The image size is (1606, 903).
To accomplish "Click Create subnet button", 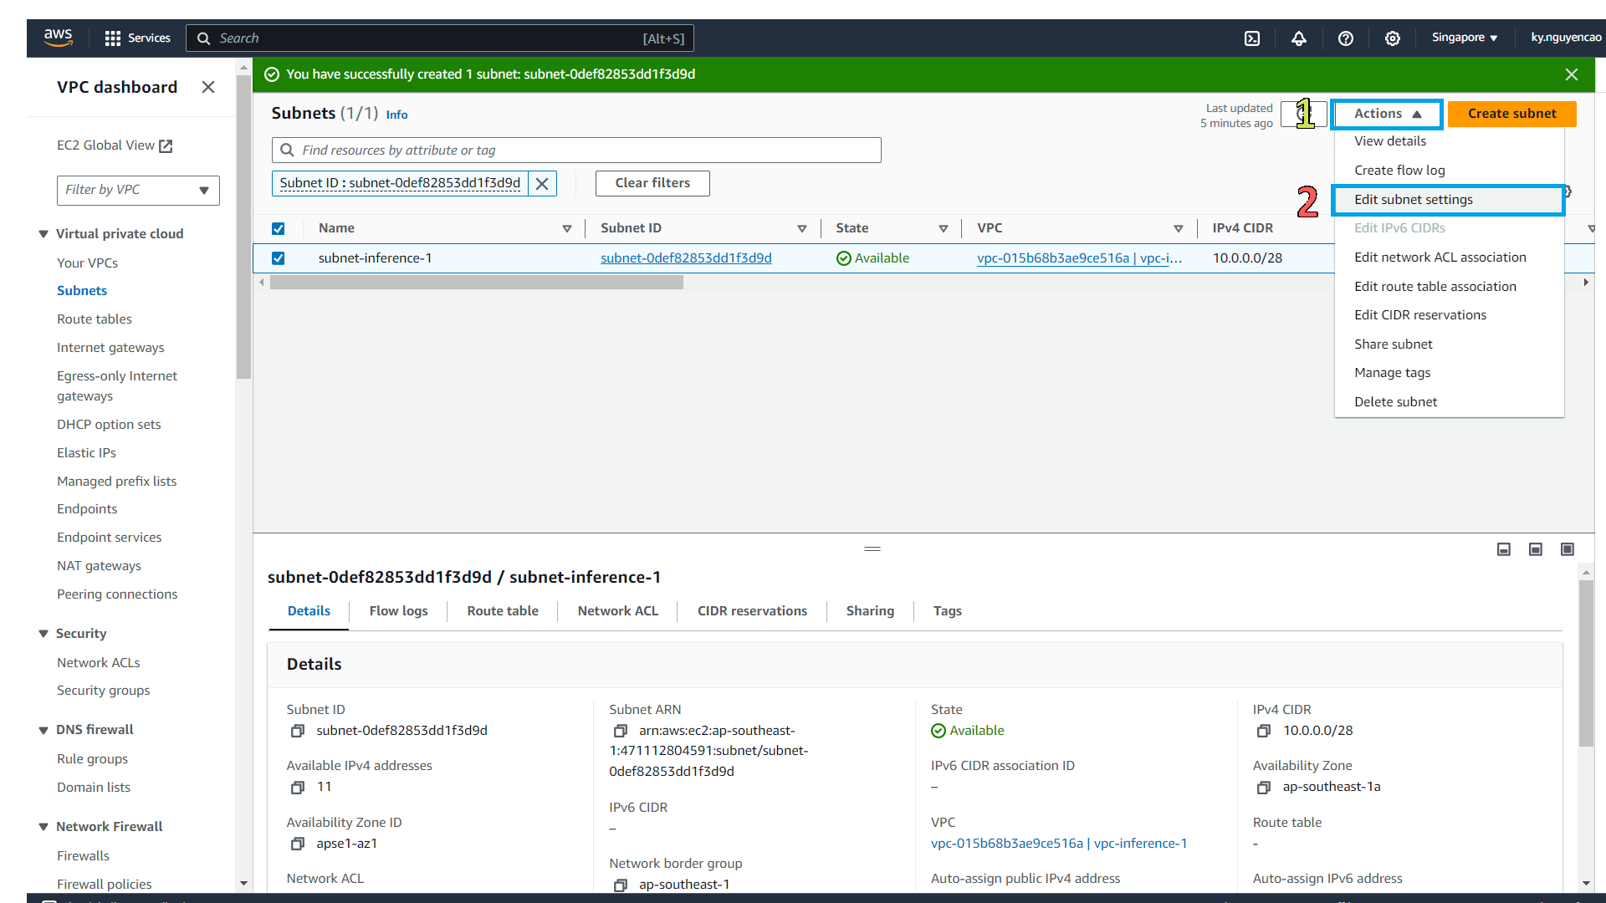I will [x=1512, y=113].
